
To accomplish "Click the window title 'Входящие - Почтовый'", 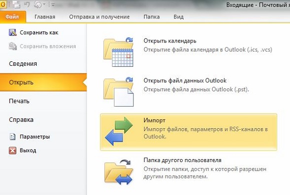I will [x=258, y=5].
